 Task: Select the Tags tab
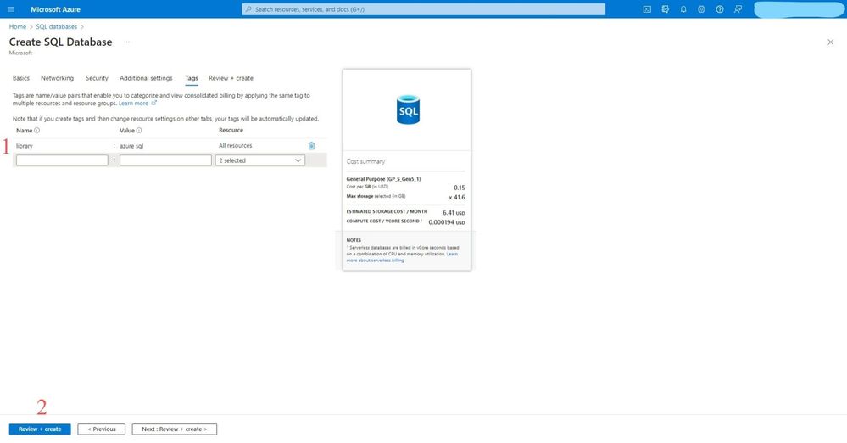tap(192, 78)
